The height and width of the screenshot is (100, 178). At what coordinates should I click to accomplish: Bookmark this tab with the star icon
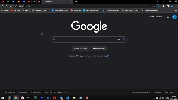coord(154,6)
